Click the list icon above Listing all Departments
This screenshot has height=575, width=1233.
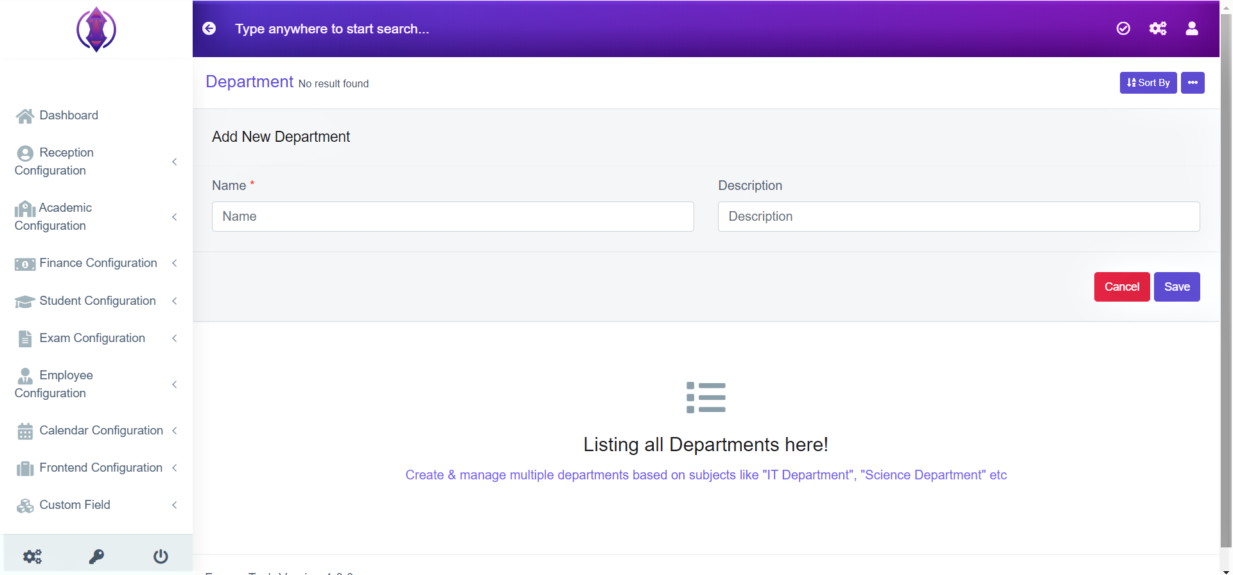tap(706, 397)
